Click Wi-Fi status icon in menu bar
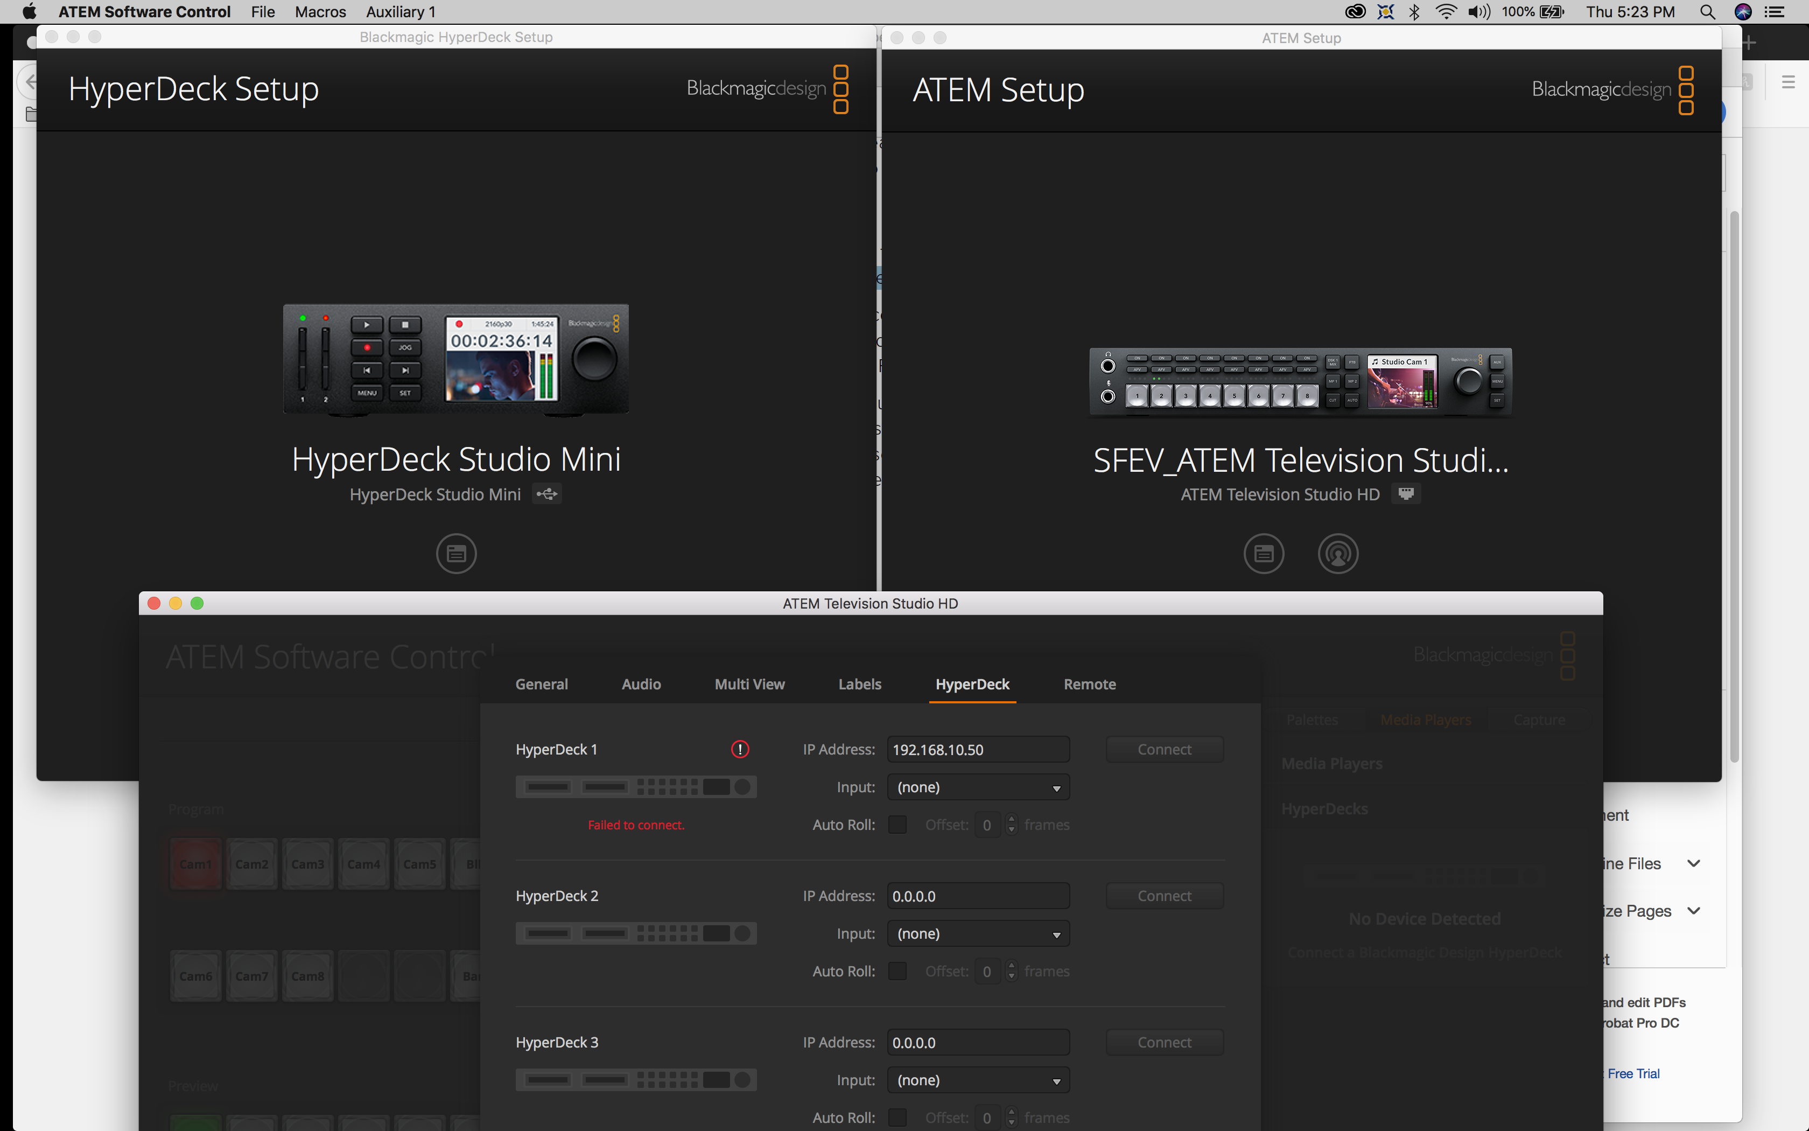 (x=1447, y=12)
